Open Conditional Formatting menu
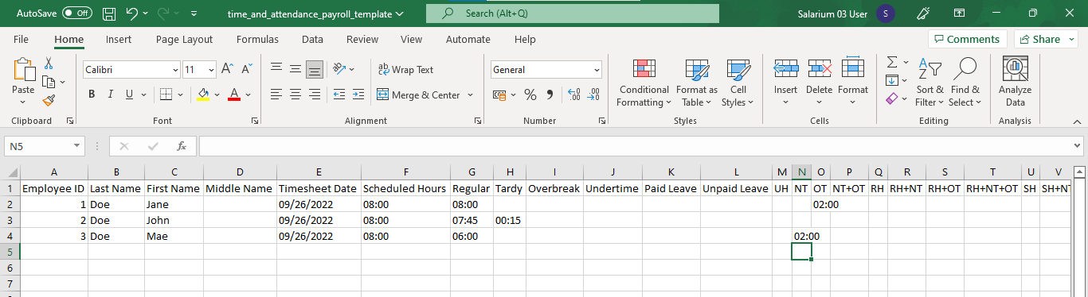This screenshot has height=297, width=1088. click(x=644, y=83)
